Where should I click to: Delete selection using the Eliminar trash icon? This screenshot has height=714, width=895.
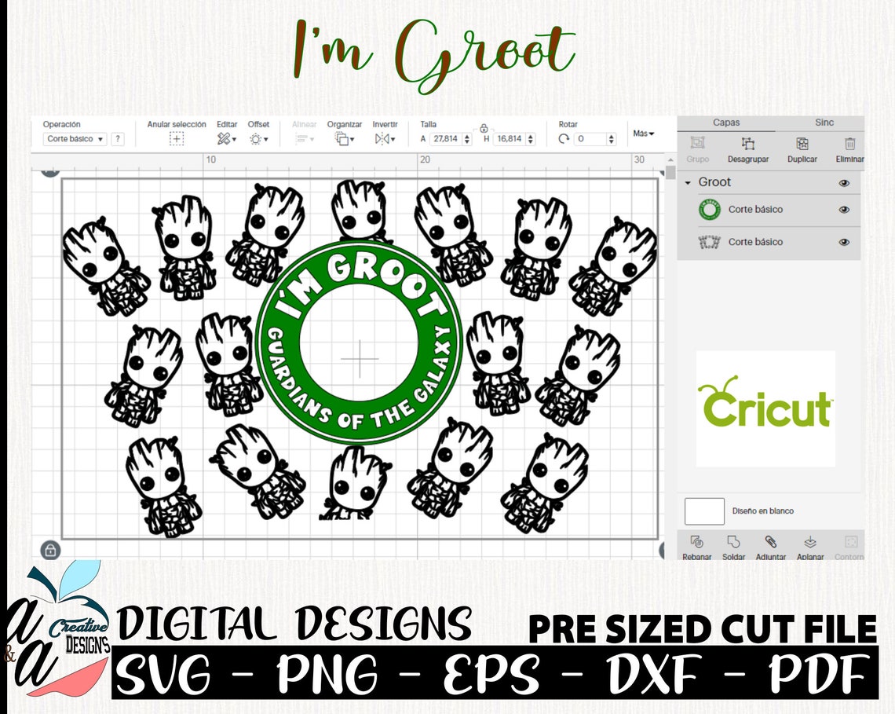851,145
